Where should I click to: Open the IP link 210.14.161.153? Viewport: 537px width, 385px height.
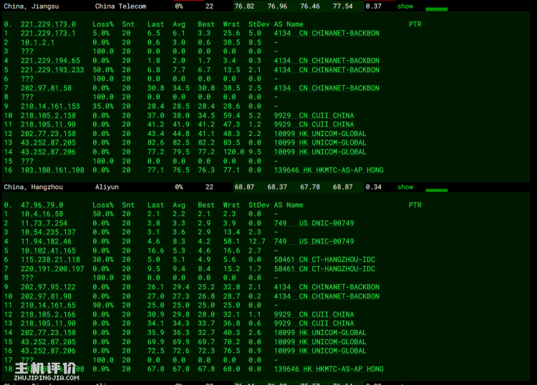tap(50, 107)
